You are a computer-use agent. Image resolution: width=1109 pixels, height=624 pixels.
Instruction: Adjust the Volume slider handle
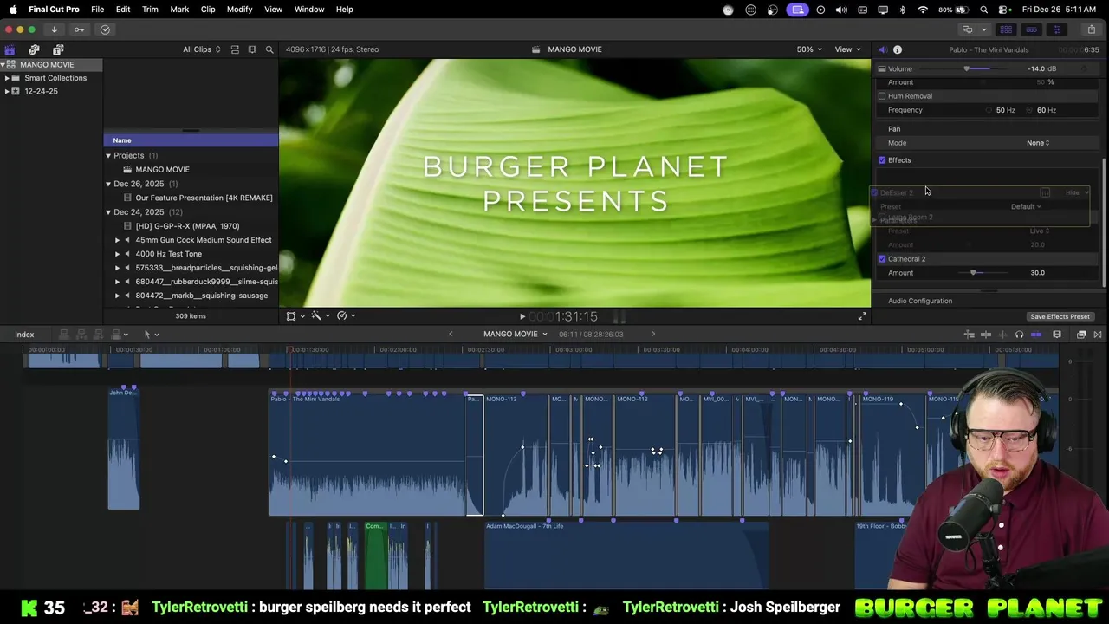[x=967, y=69]
